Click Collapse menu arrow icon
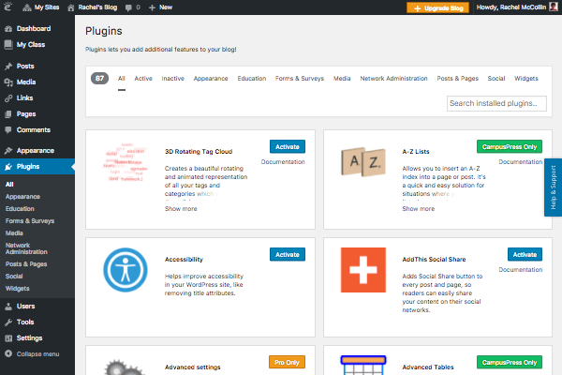Viewport: 562px width, 375px height. tap(8, 353)
